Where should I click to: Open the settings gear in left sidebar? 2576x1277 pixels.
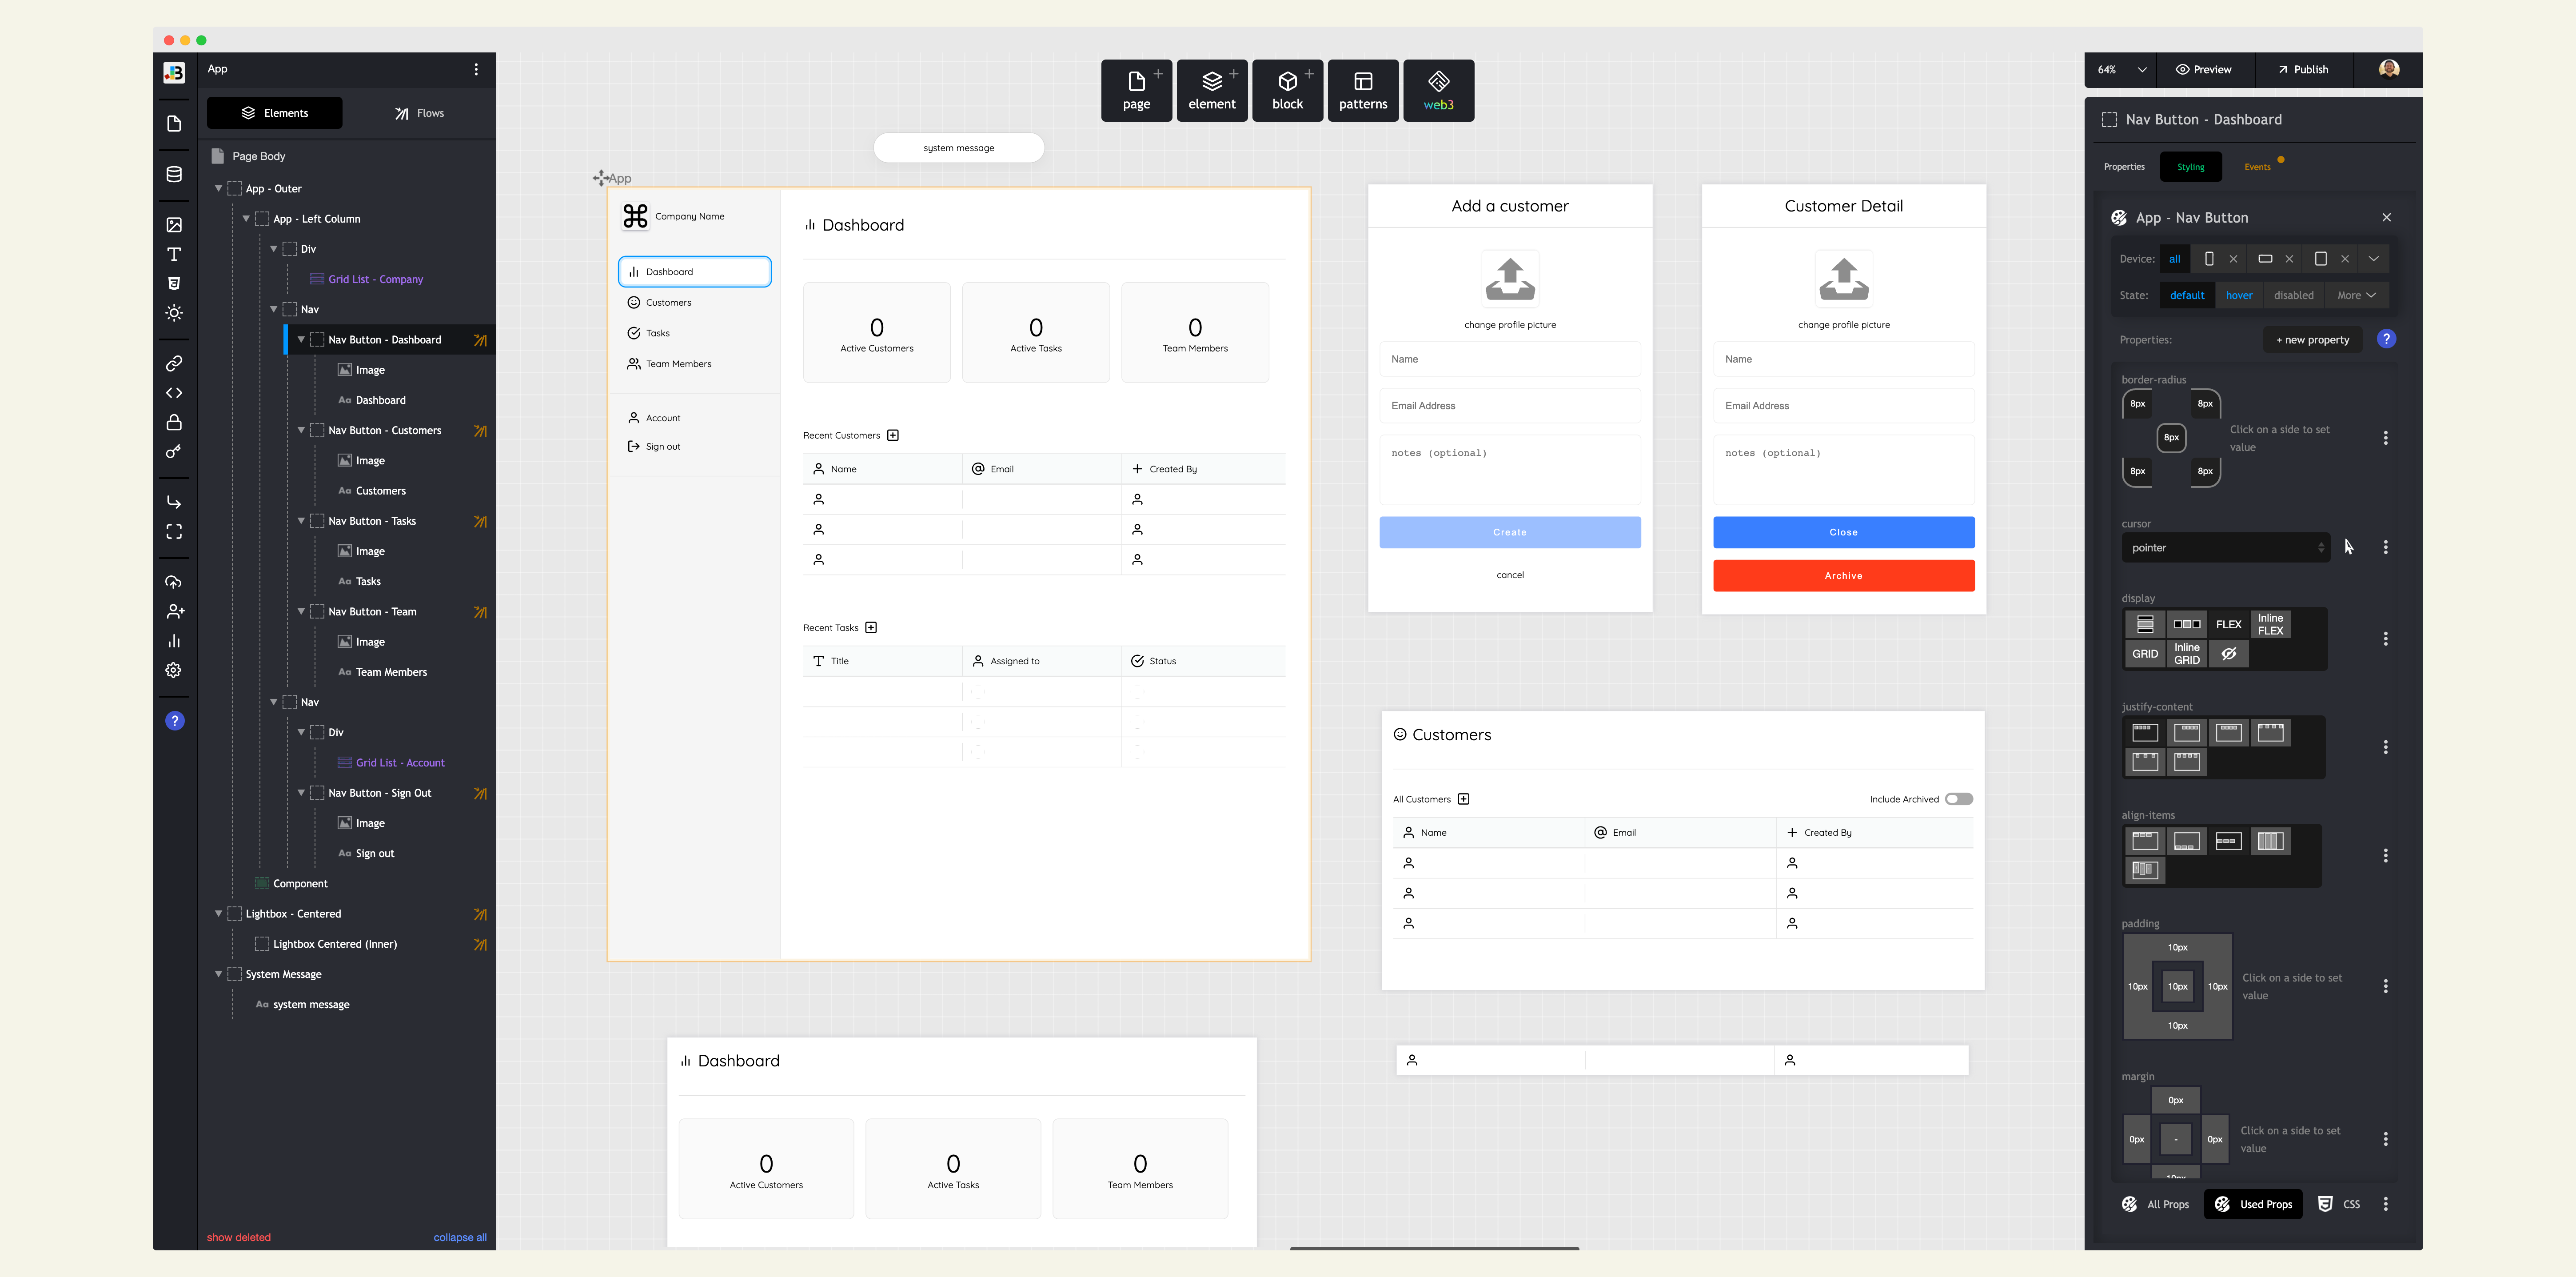174,670
